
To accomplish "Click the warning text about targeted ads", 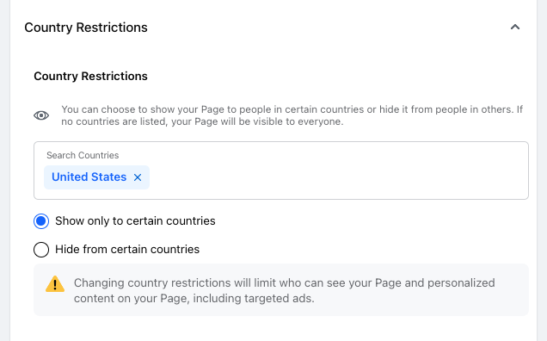I will (x=285, y=291).
